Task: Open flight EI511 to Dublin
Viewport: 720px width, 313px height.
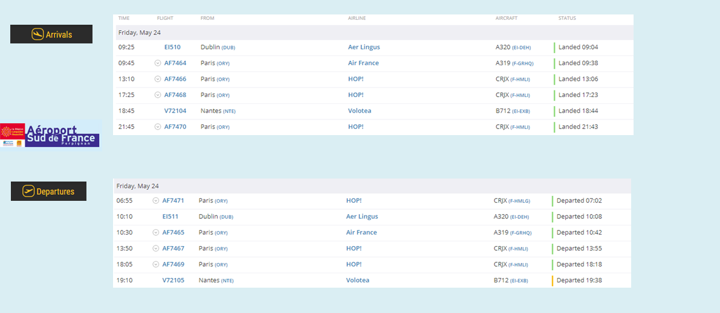Action: (x=170, y=217)
